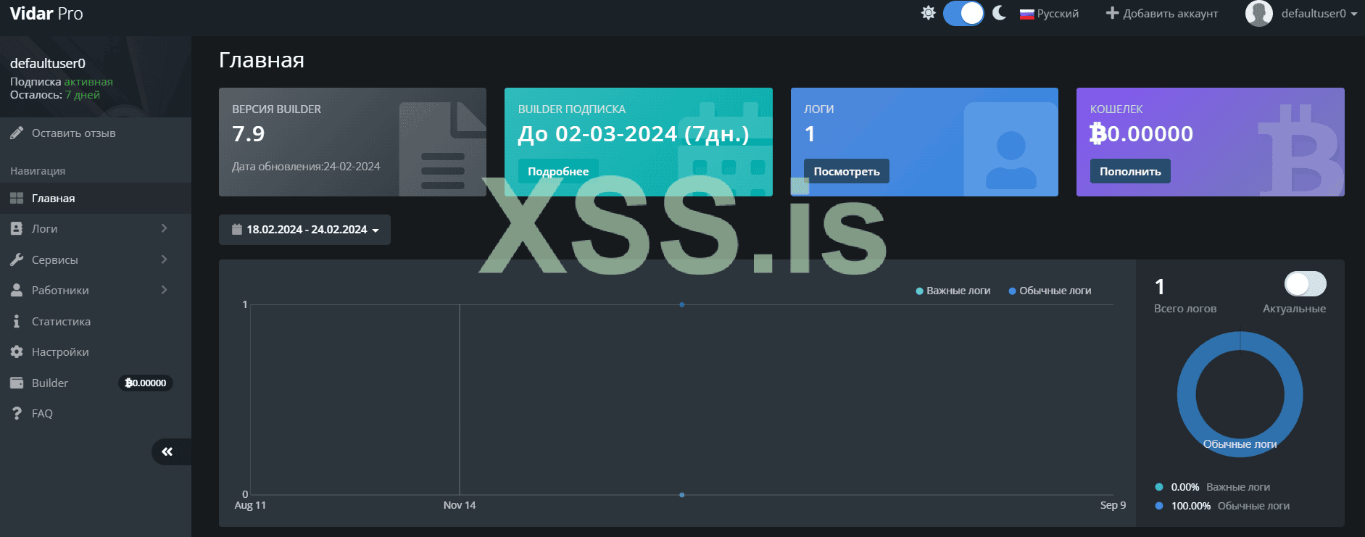Click the FAQ question mark icon
The height and width of the screenshot is (537, 1365).
pos(17,413)
